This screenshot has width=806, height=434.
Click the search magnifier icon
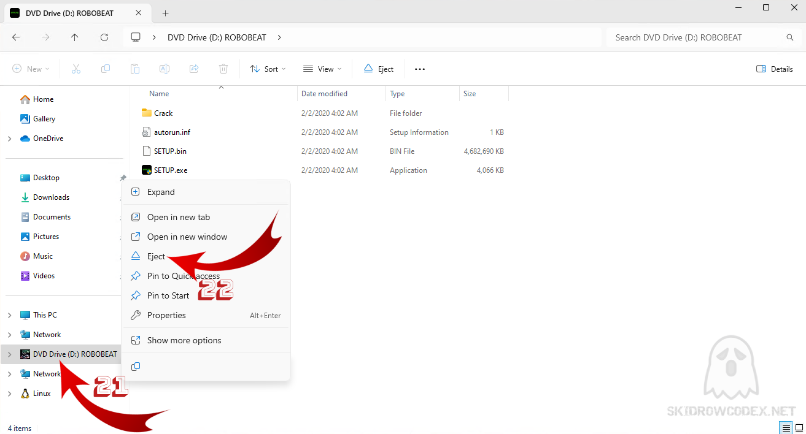(x=790, y=37)
